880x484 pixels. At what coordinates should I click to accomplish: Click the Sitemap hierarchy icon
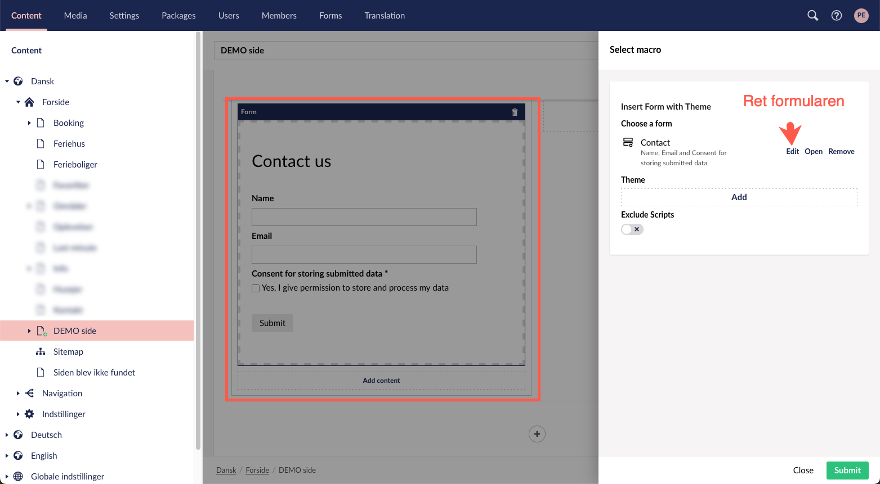pos(41,351)
